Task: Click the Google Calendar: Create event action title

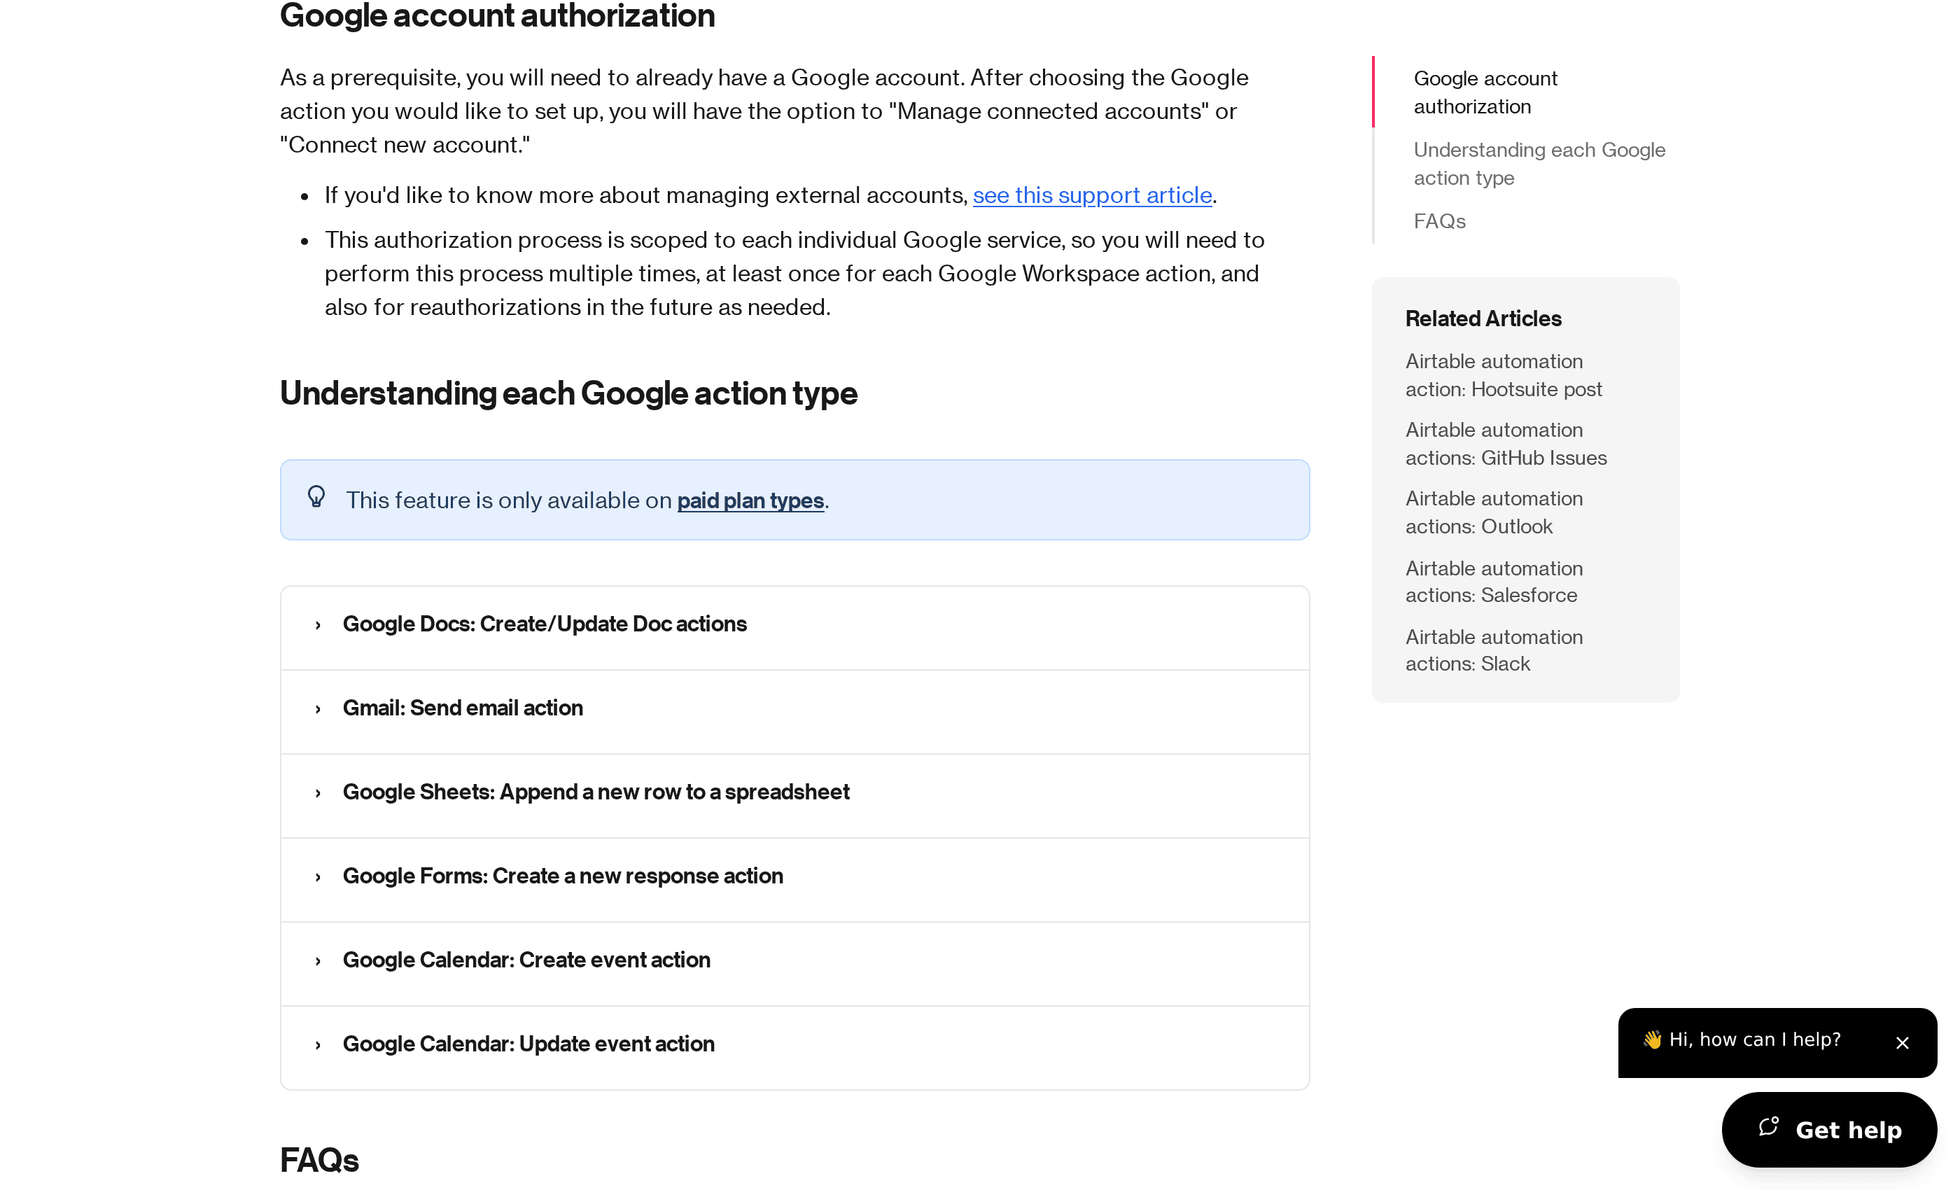Action: pyautogui.click(x=526, y=960)
